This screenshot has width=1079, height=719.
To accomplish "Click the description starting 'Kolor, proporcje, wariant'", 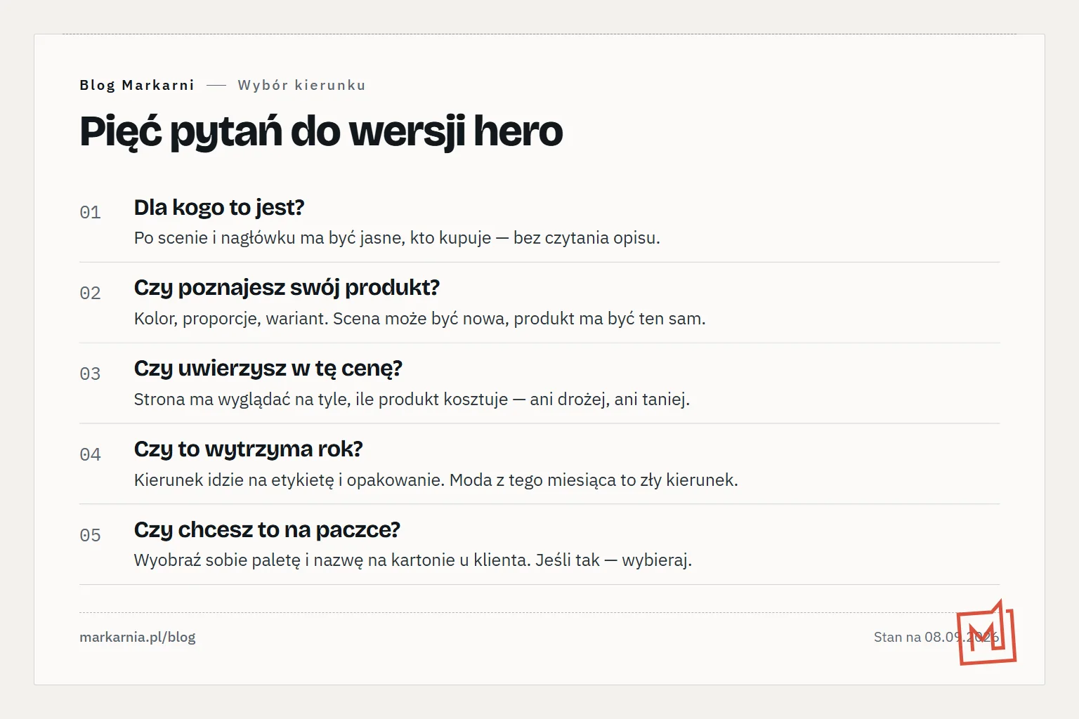I will tap(419, 319).
